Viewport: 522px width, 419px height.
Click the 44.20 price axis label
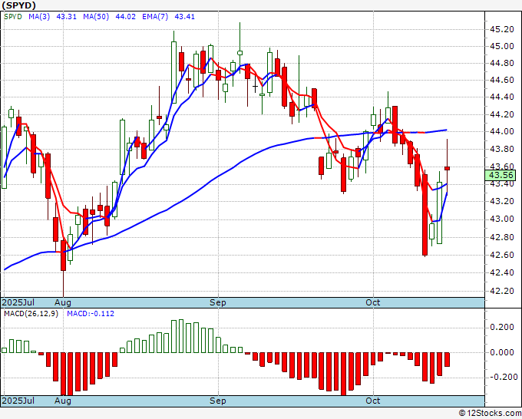pyautogui.click(x=502, y=115)
